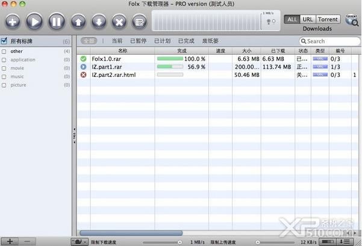Toggle the bottom-right panel view icon
362x246 pixels.
tap(328, 242)
